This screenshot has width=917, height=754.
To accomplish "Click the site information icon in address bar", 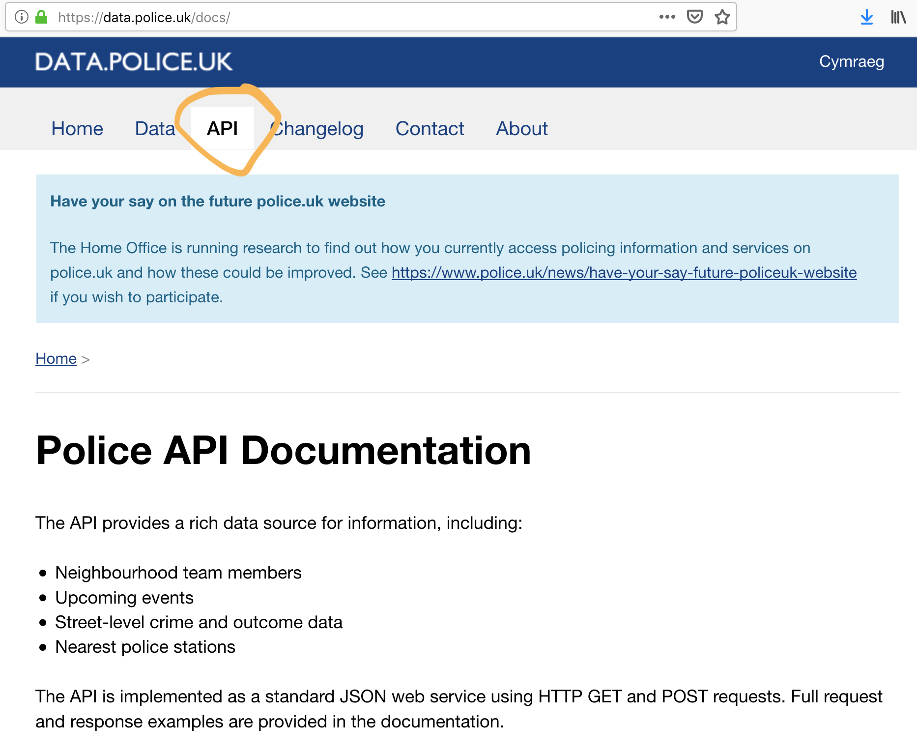I will click(x=21, y=17).
